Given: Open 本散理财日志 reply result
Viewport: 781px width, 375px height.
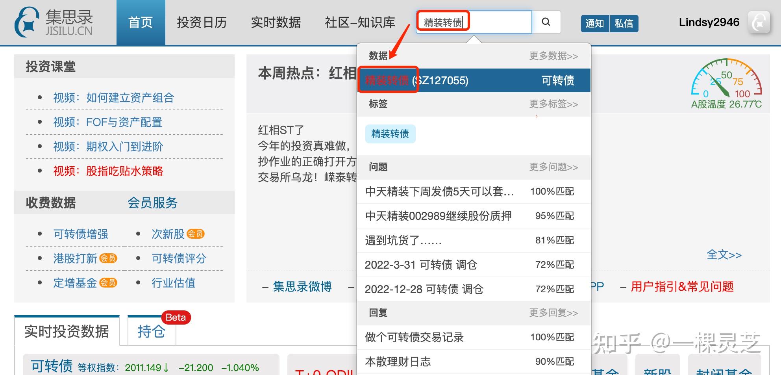Looking at the screenshot, I should tap(474, 362).
